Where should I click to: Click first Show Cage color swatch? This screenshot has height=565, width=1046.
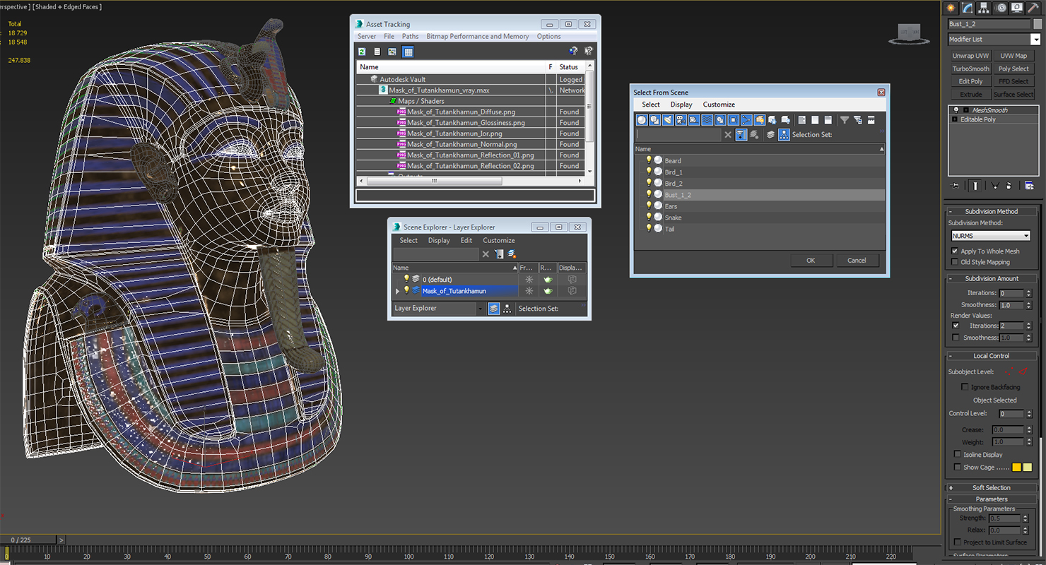pyautogui.click(x=1016, y=468)
